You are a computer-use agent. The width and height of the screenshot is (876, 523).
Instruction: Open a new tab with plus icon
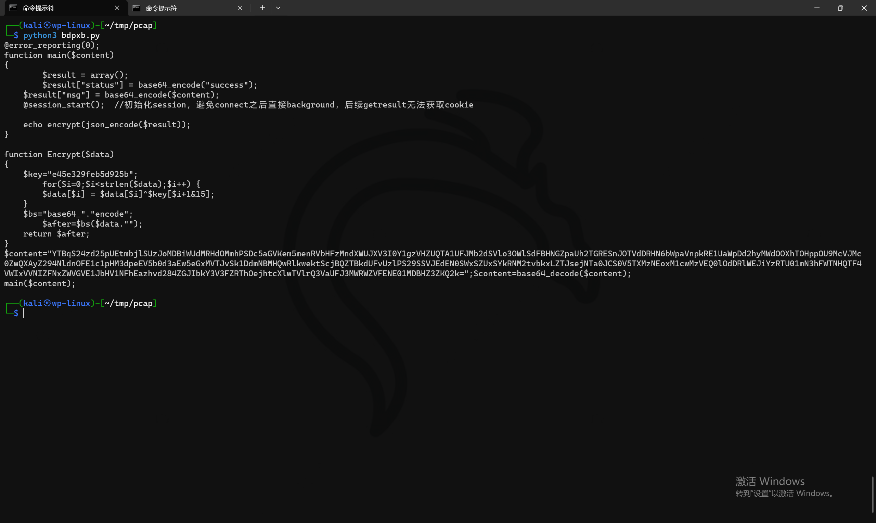(x=262, y=8)
